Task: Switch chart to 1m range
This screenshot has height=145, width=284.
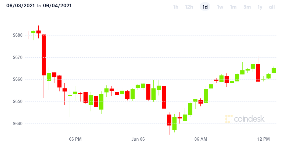Action: pos(233,7)
